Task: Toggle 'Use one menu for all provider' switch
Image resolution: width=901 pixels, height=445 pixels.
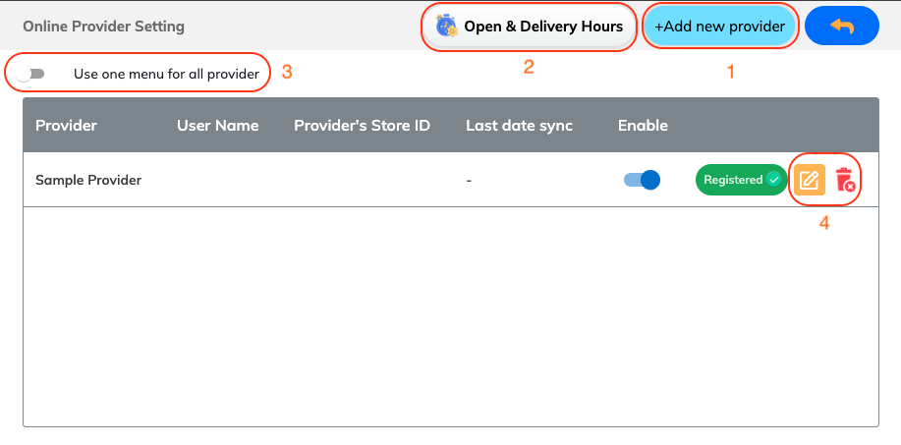Action: [x=30, y=74]
